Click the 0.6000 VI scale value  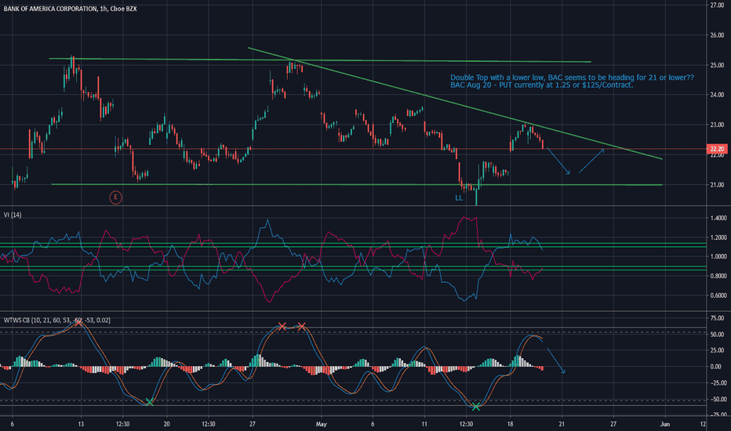(718, 295)
